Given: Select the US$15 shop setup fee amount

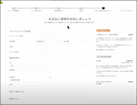Looking at the screenshot, I should click(x=131, y=35).
